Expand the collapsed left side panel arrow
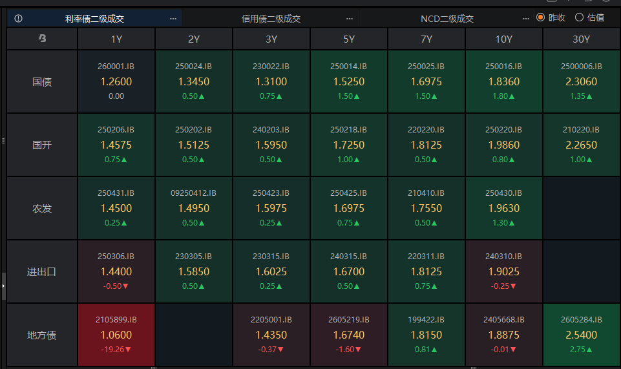This screenshot has width=621, height=369. tap(3, 285)
